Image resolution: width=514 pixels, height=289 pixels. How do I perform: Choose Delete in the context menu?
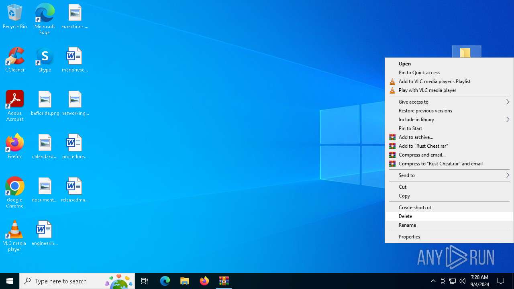449,216
